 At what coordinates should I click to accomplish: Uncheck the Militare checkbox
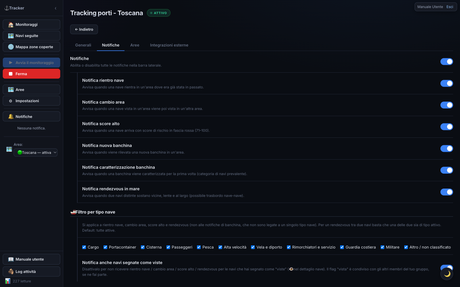(382, 247)
